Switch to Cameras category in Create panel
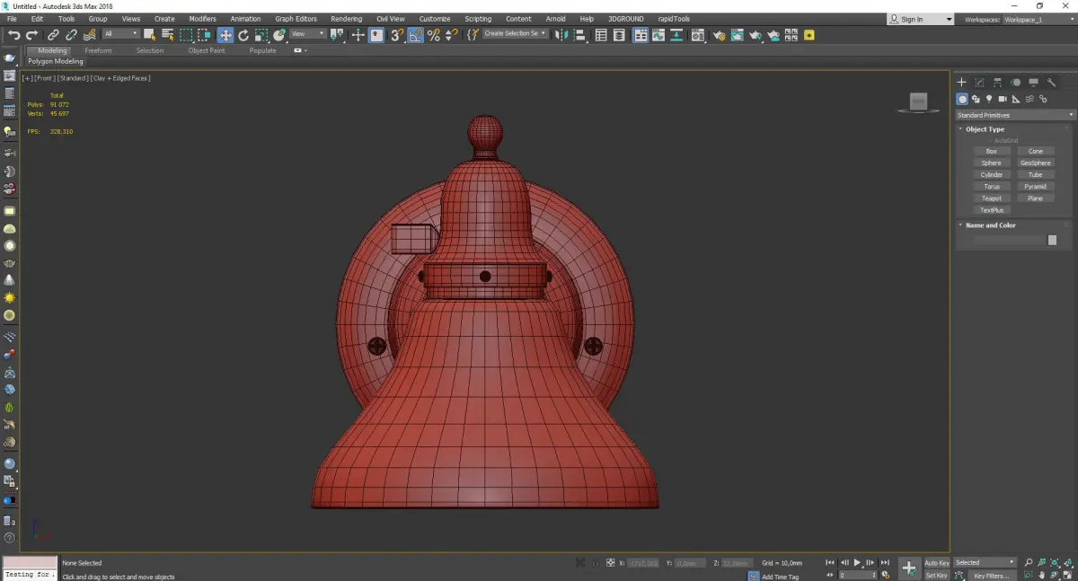This screenshot has width=1078, height=581. coord(1003,99)
